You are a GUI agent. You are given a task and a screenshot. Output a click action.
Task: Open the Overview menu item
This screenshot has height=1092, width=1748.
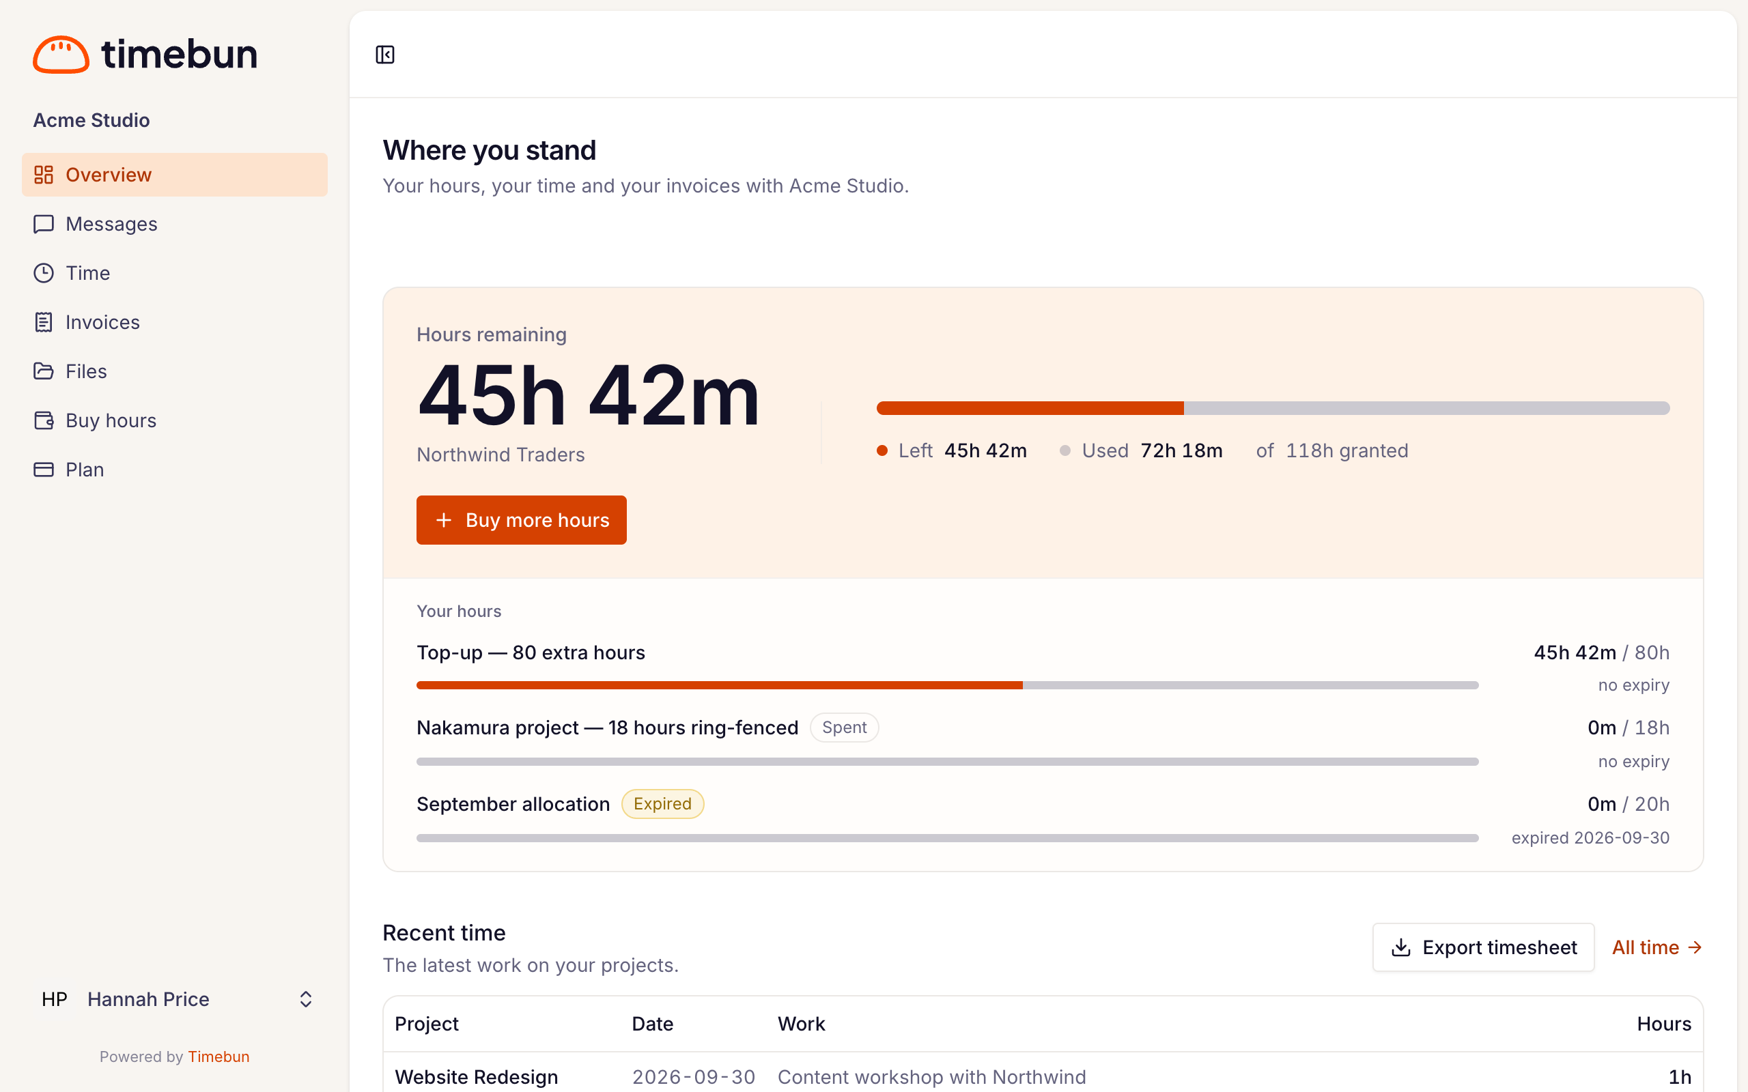[x=175, y=175]
